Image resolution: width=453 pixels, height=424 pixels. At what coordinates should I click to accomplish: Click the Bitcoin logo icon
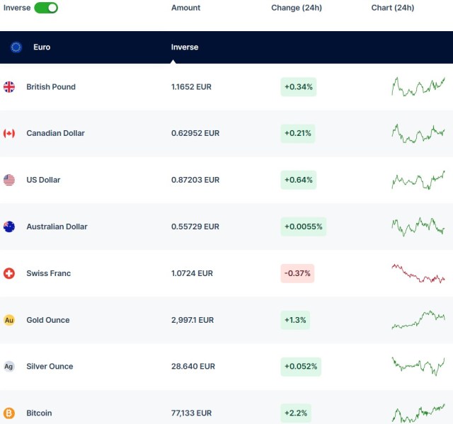pyautogui.click(x=9, y=413)
